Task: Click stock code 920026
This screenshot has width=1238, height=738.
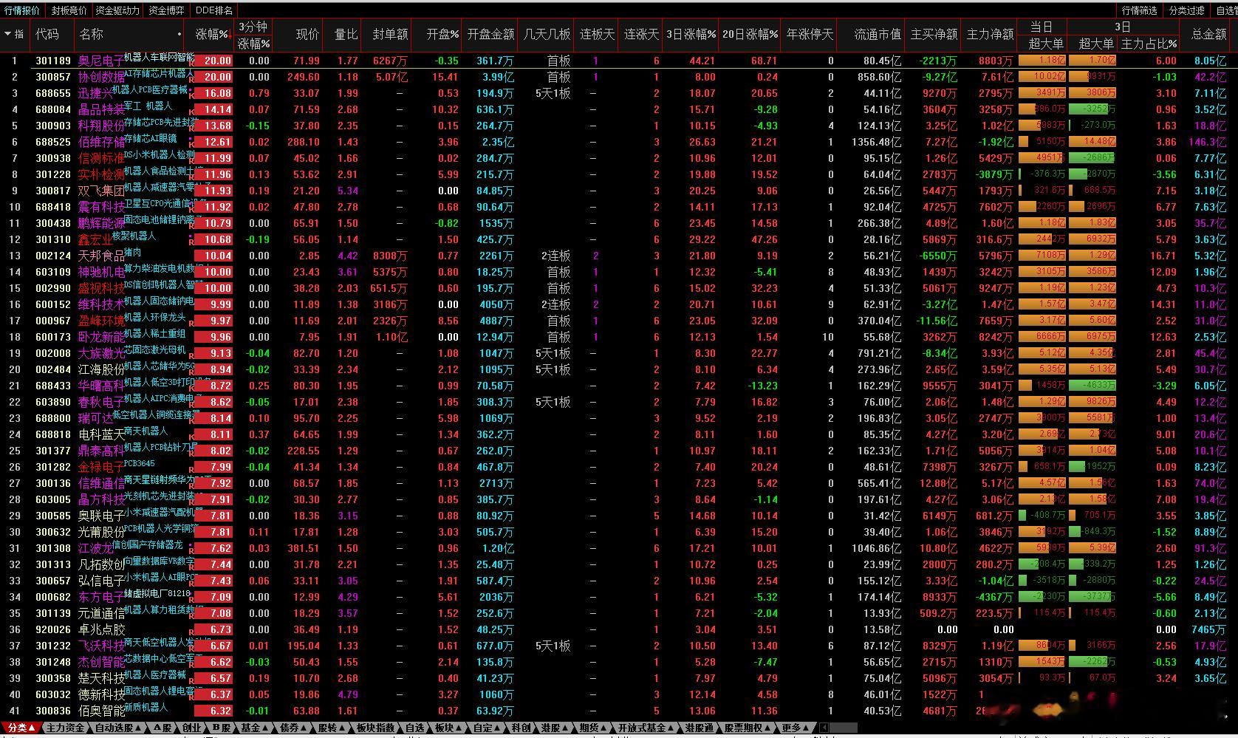Action: point(53,629)
